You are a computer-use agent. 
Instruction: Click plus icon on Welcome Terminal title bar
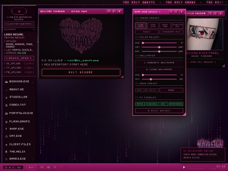(119, 11)
